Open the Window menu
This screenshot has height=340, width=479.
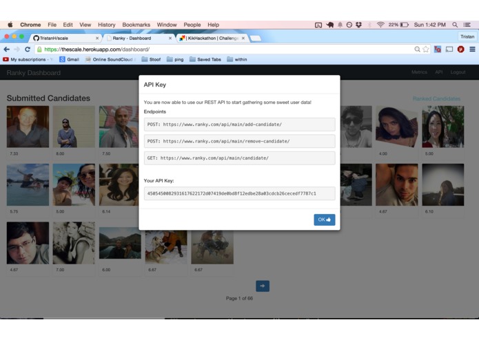[167, 25]
